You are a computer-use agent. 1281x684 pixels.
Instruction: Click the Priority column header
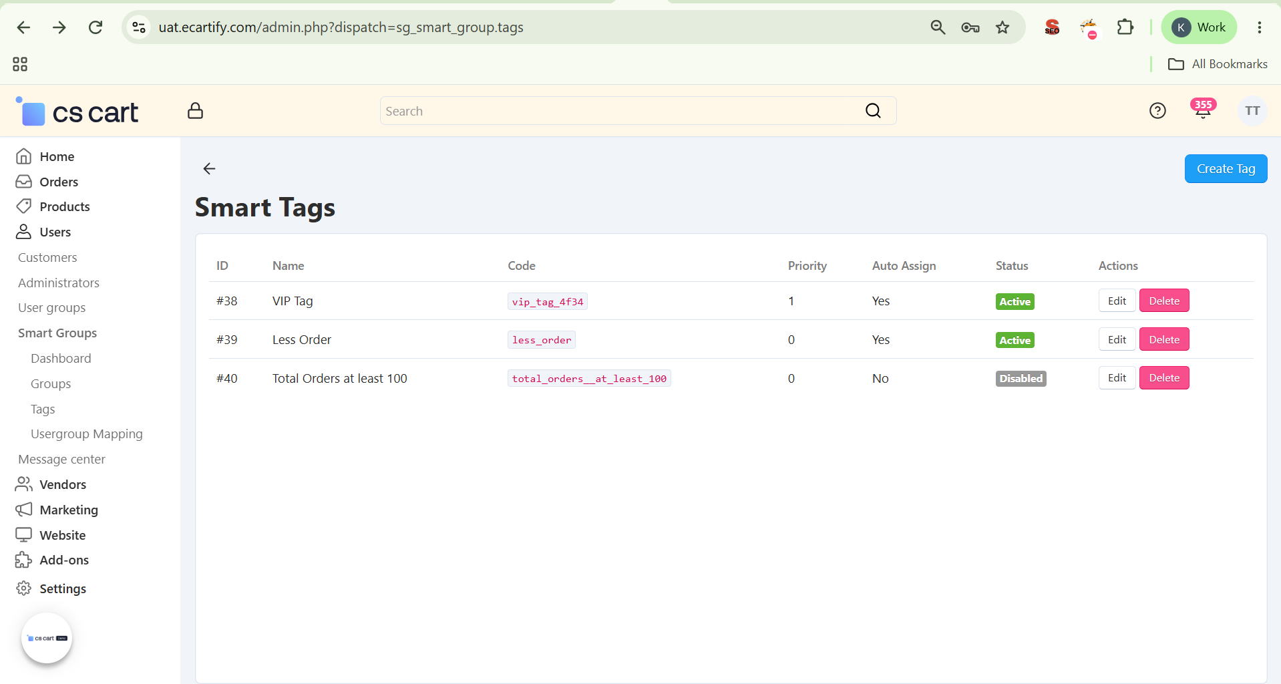point(807,265)
